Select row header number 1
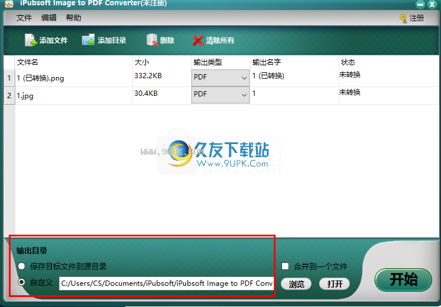This screenshot has height=307, width=441. point(9,78)
